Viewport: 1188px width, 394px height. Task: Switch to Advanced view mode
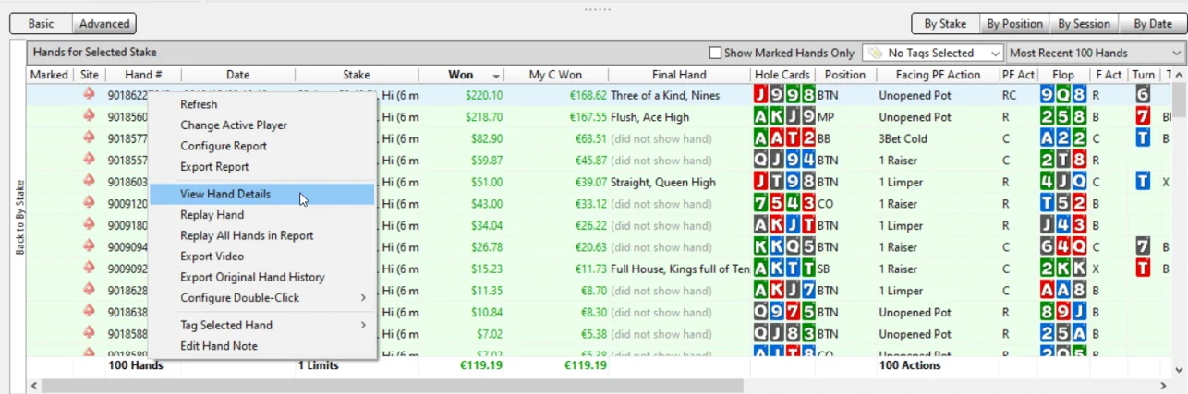point(104,24)
